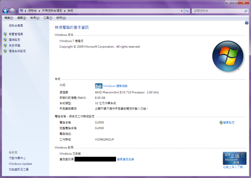Select the SUPER value beside 電腦名稱
This screenshot has height=178, width=251.
99,123
